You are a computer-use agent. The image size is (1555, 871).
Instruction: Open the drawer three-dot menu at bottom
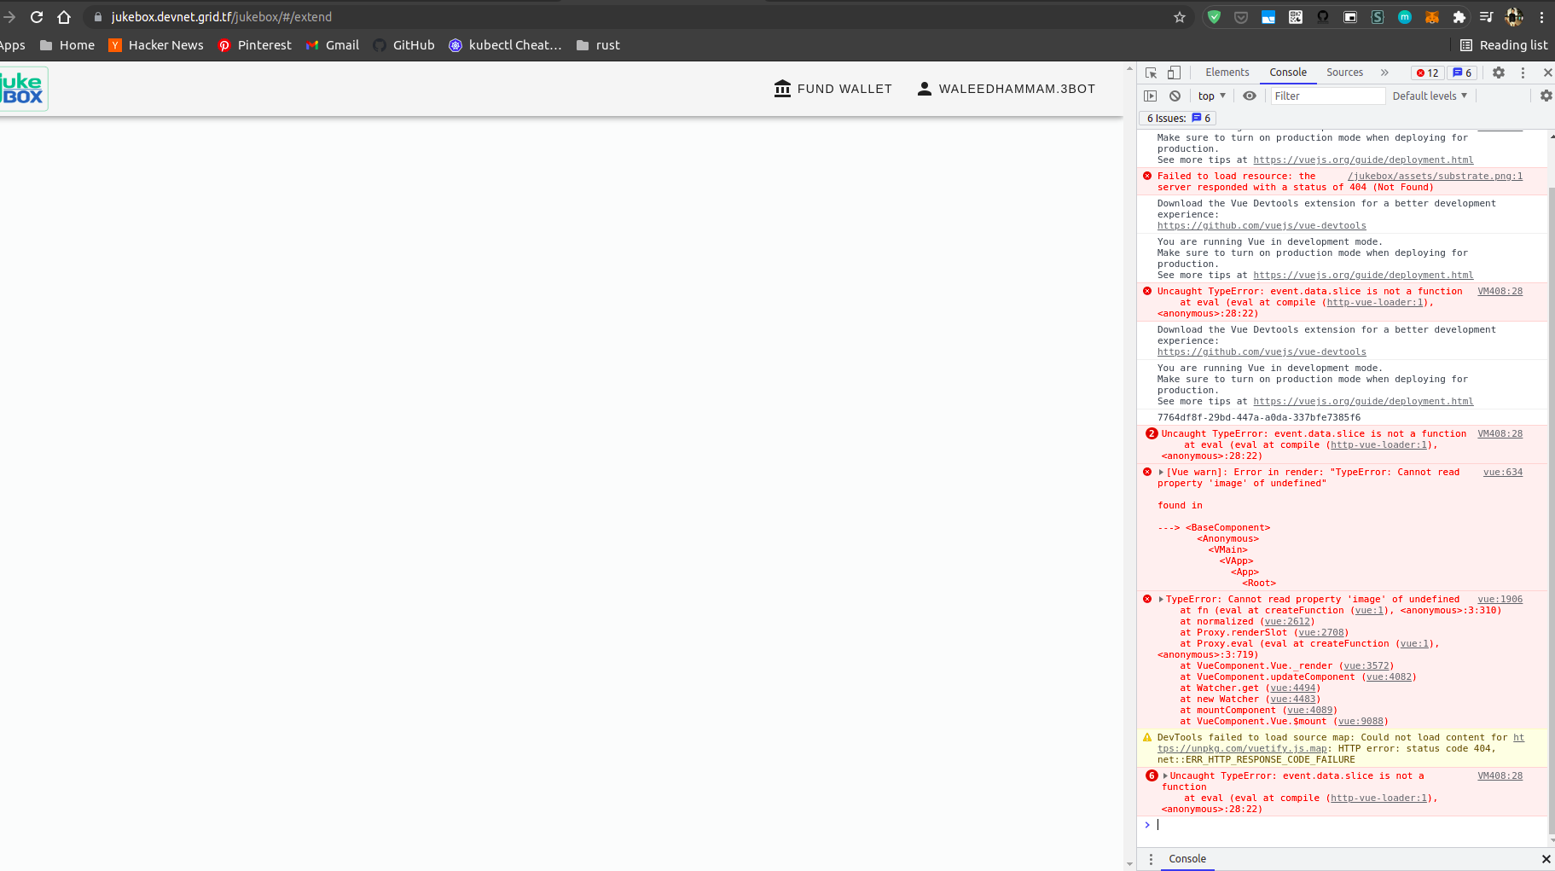tap(1151, 859)
